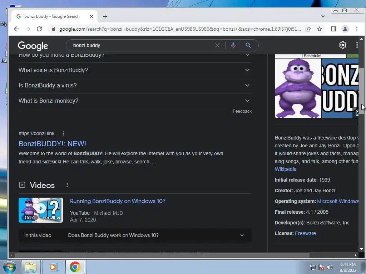The image size is (366, 274).
Task: Click the horizontal scrollbar right arrow
Action: [356, 255]
